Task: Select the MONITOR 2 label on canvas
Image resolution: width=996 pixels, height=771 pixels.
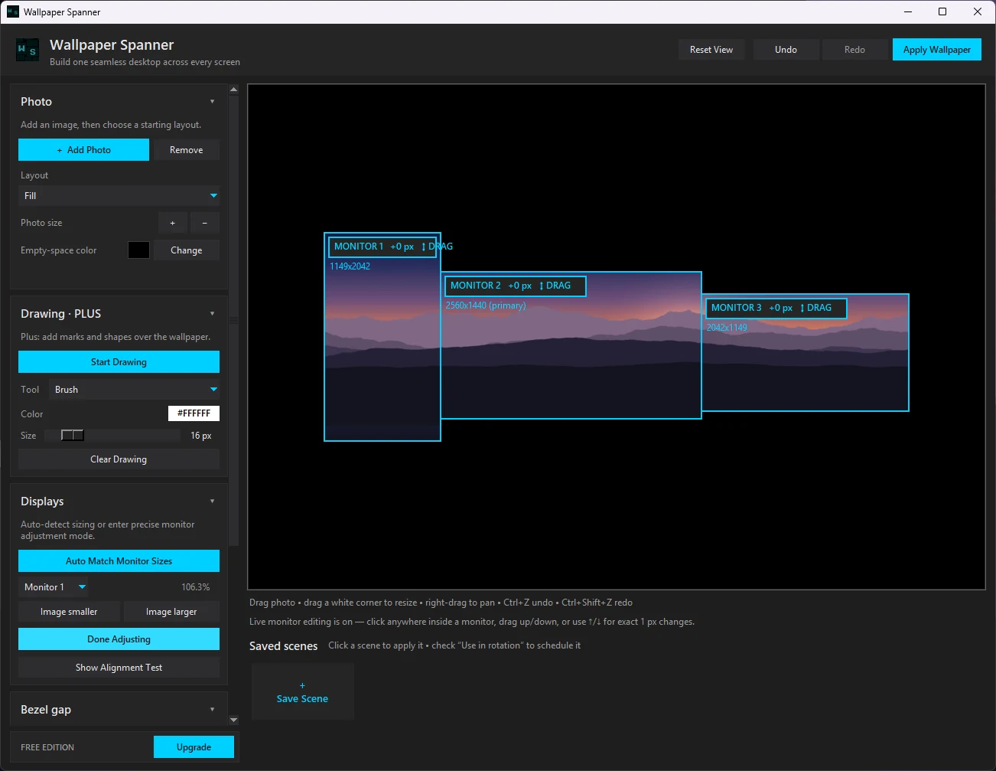Action: click(475, 286)
